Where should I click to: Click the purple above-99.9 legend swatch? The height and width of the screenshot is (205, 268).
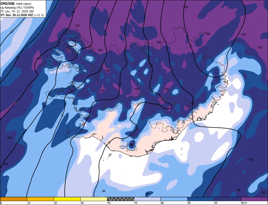coord(254,199)
